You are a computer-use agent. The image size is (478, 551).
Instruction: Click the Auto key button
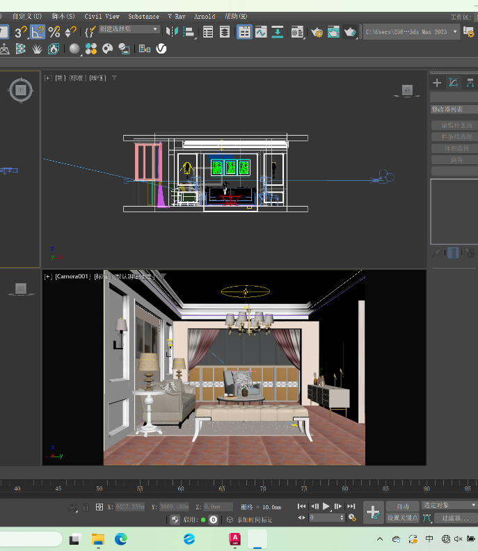[x=402, y=506]
